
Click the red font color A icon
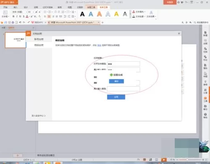coord(27,16)
